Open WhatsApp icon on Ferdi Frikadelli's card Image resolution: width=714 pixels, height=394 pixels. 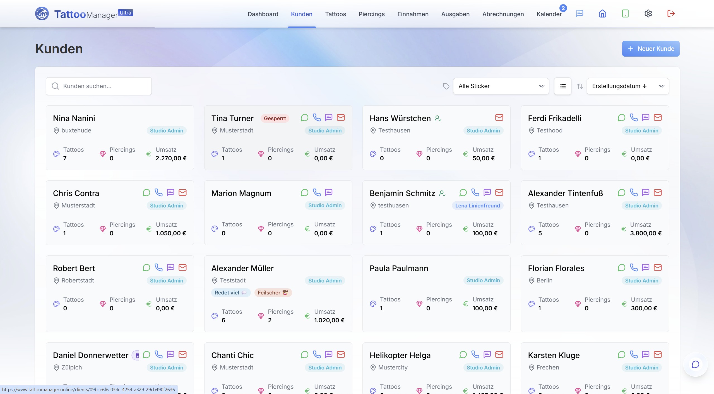(621, 117)
